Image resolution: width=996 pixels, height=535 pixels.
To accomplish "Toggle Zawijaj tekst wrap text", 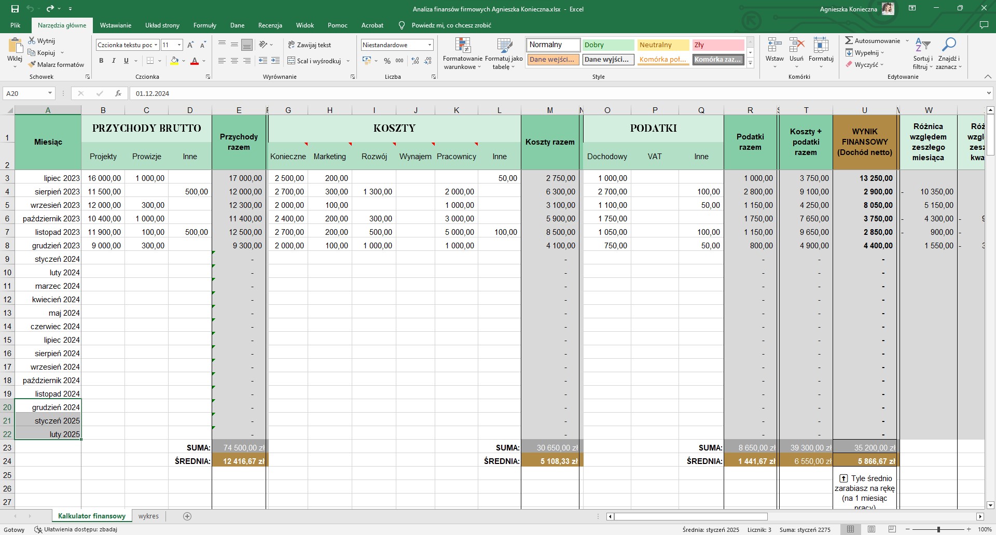I will coord(309,45).
